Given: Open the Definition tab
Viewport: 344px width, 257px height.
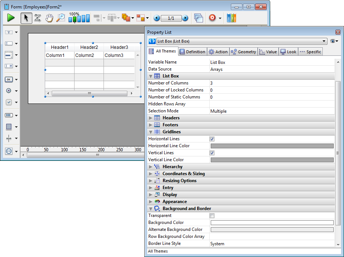Looking at the screenshot, I should coord(192,52).
